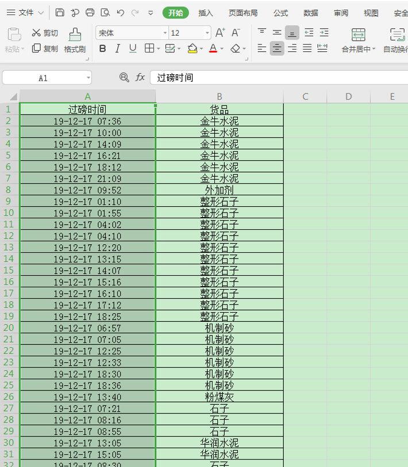
Task: Toggle Underline formatting
Action: pyautogui.click(x=133, y=48)
